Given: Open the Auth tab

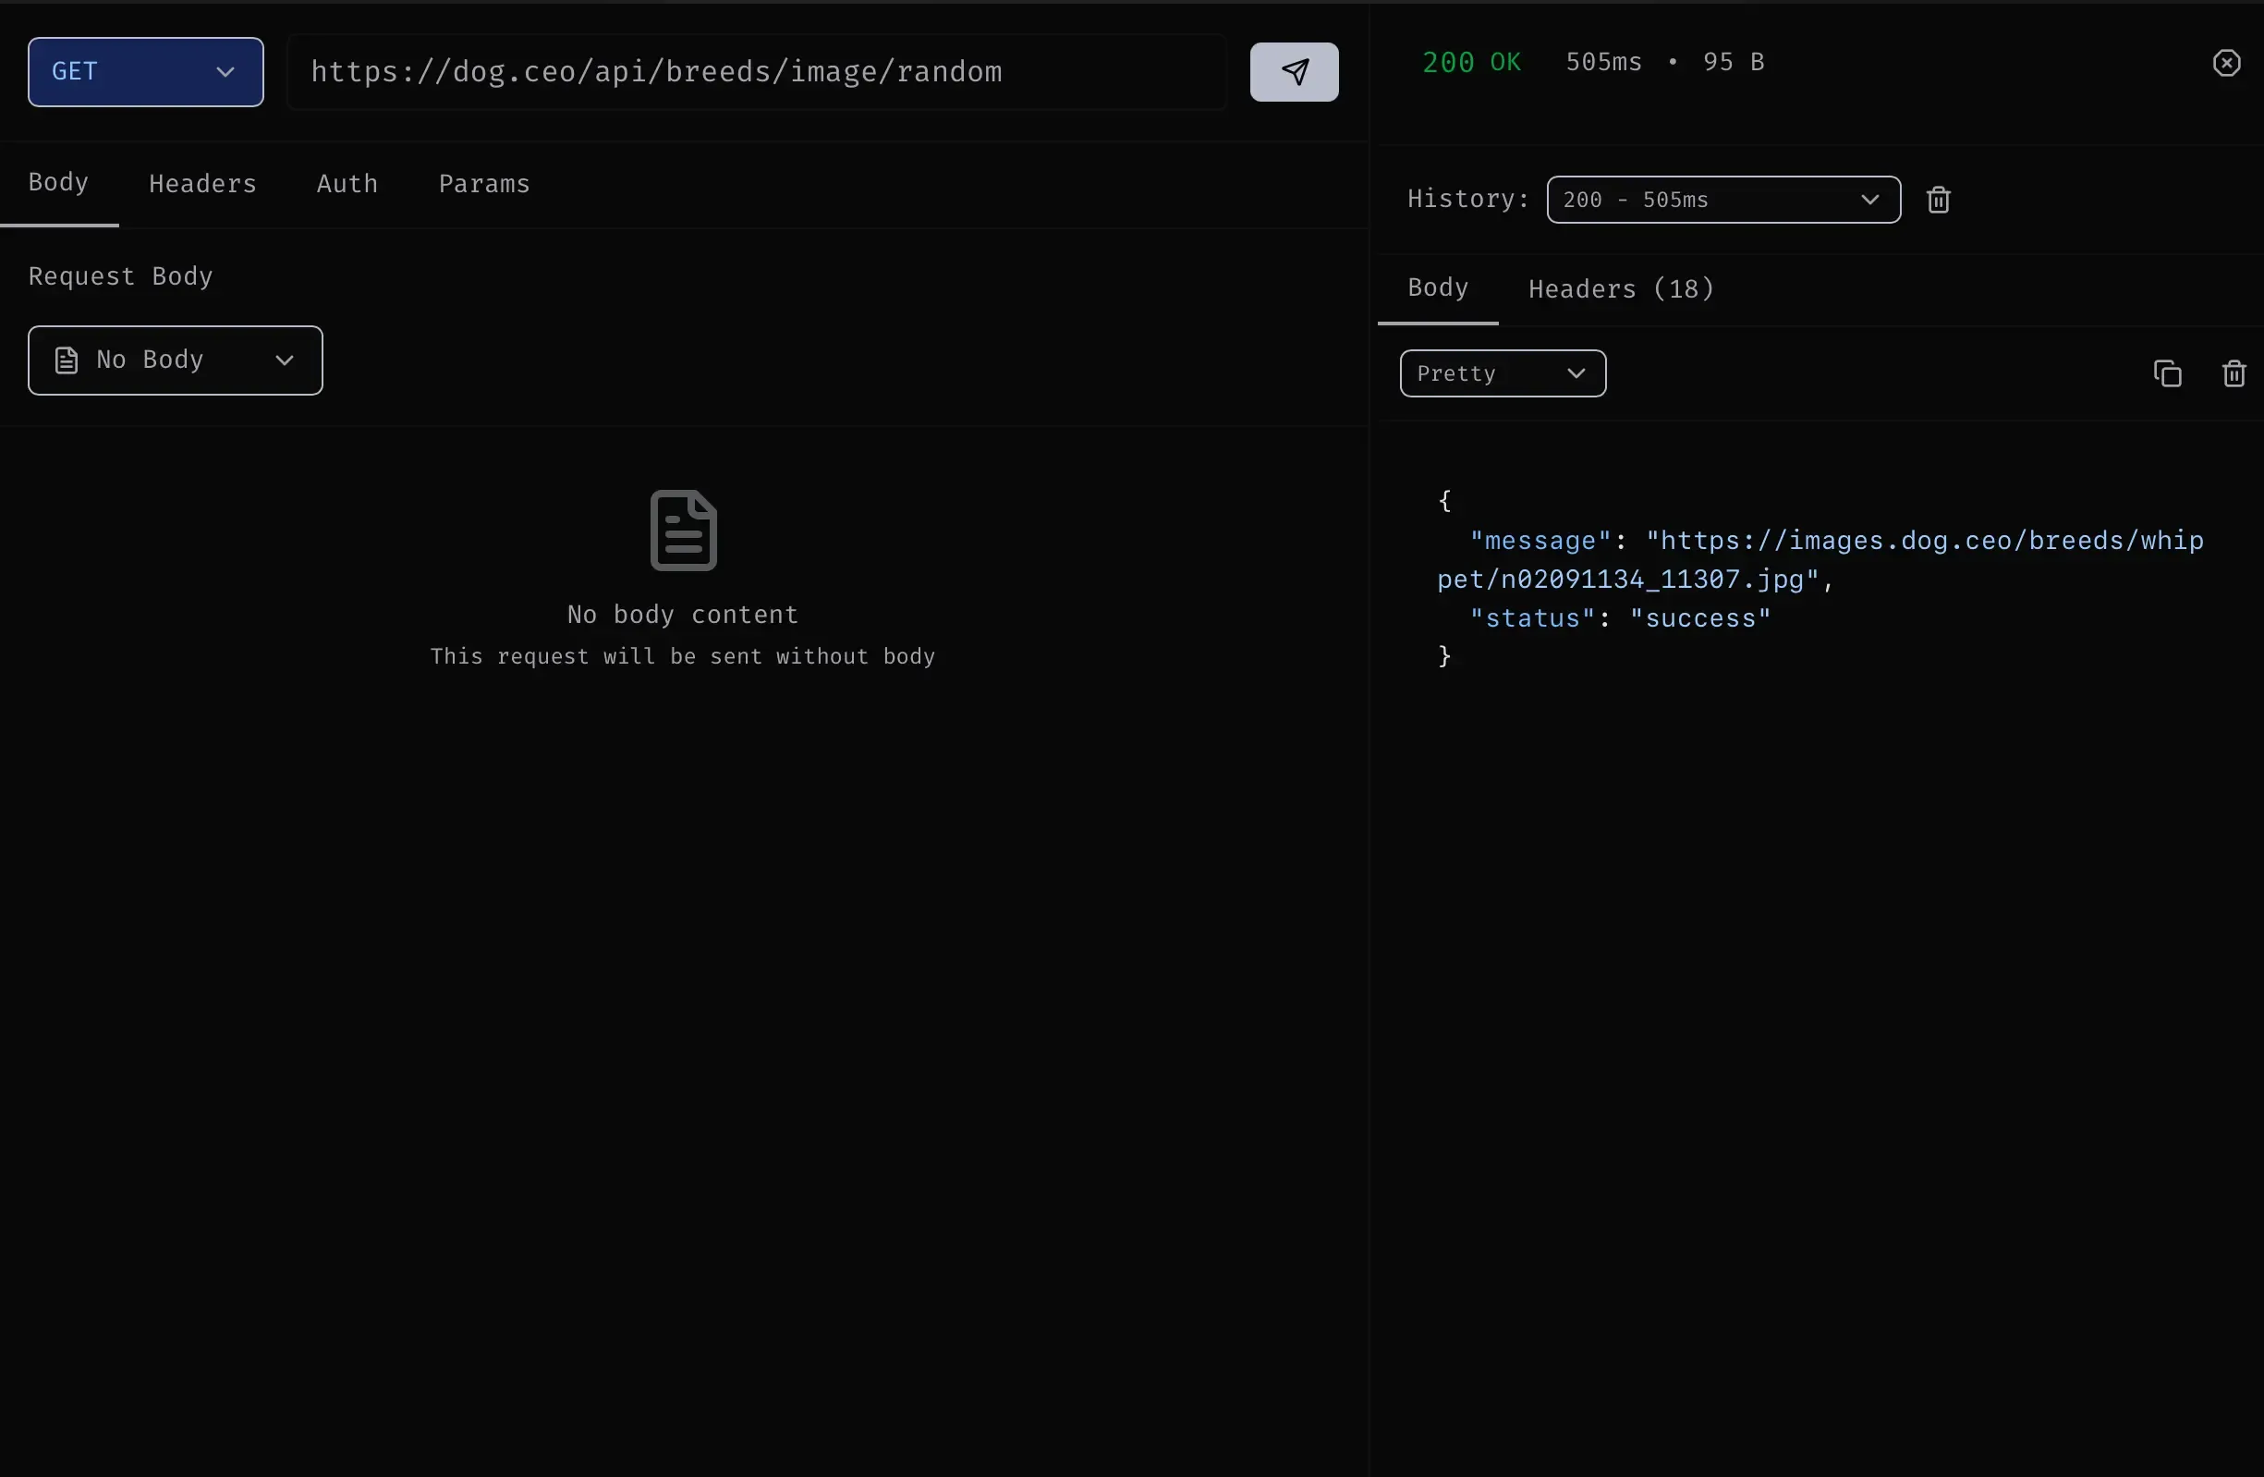Looking at the screenshot, I should coord(347,184).
